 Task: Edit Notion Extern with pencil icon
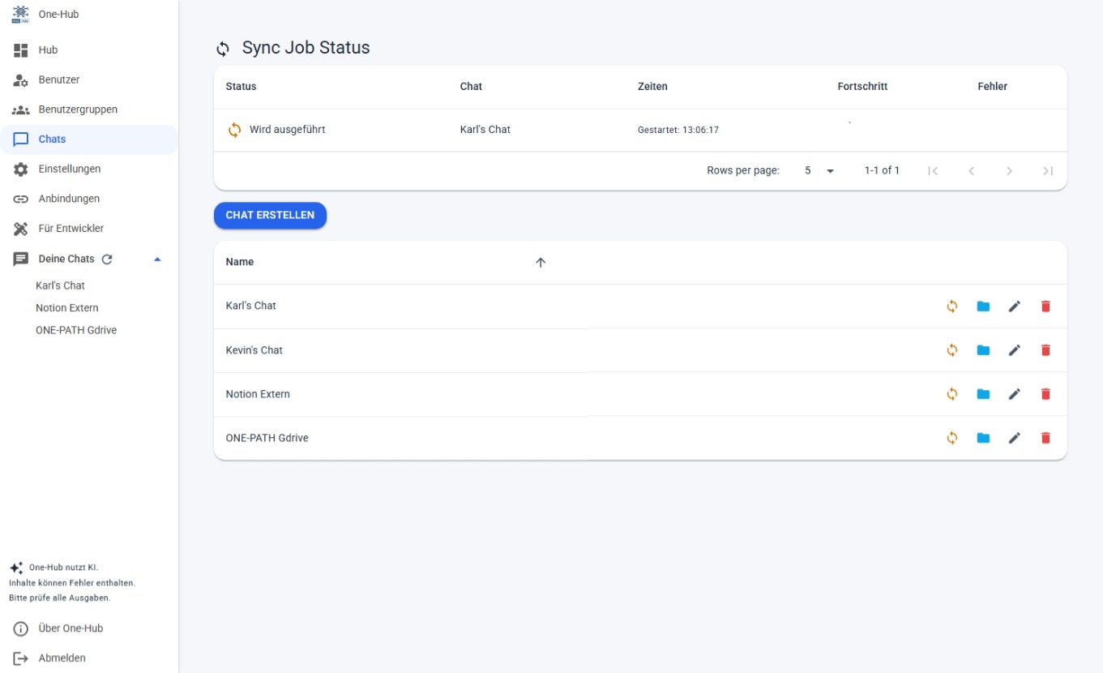tap(1014, 394)
